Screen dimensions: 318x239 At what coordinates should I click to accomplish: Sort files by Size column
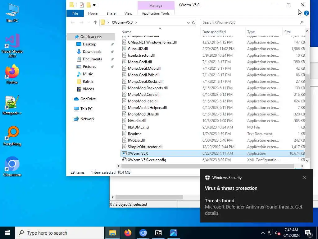(287, 32)
